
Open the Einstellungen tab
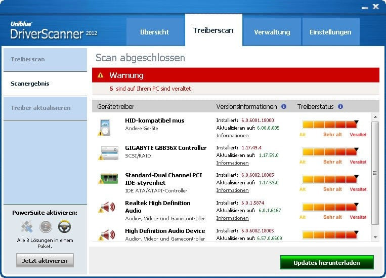click(331, 32)
